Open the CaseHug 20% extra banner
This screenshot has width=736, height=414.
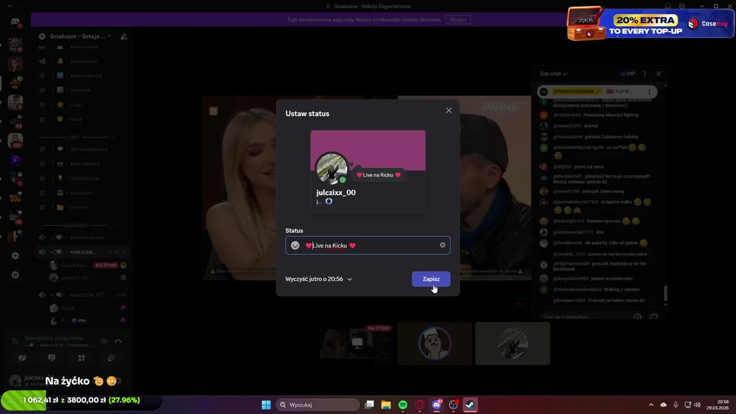pos(651,24)
